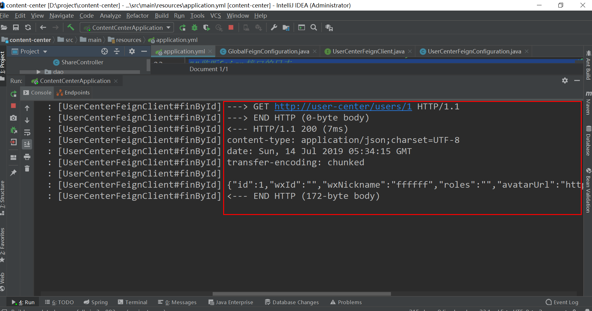
Task: Open the Refactor menu
Action: [x=137, y=16]
